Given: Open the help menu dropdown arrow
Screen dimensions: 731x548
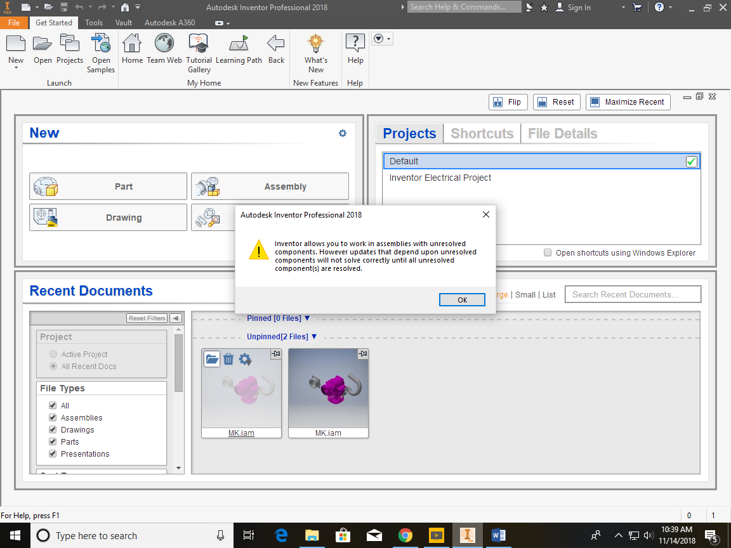Looking at the screenshot, I should coord(670,8).
